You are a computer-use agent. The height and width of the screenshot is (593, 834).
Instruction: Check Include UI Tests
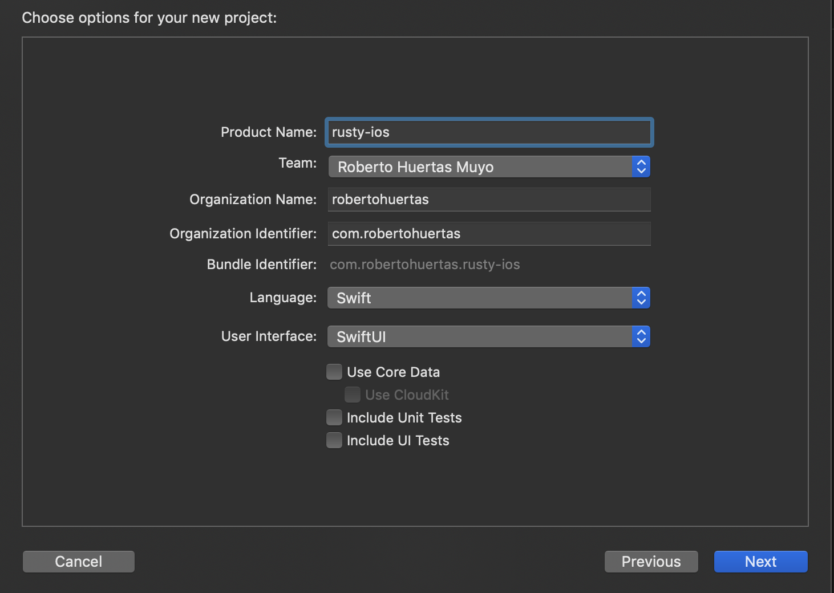pyautogui.click(x=334, y=440)
